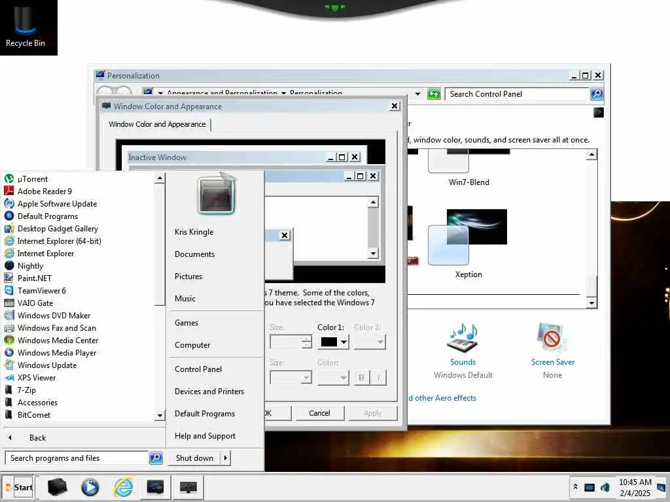Image resolution: width=670 pixels, height=502 pixels.
Task: Open Screen Saver settings icon
Action: pos(552,338)
